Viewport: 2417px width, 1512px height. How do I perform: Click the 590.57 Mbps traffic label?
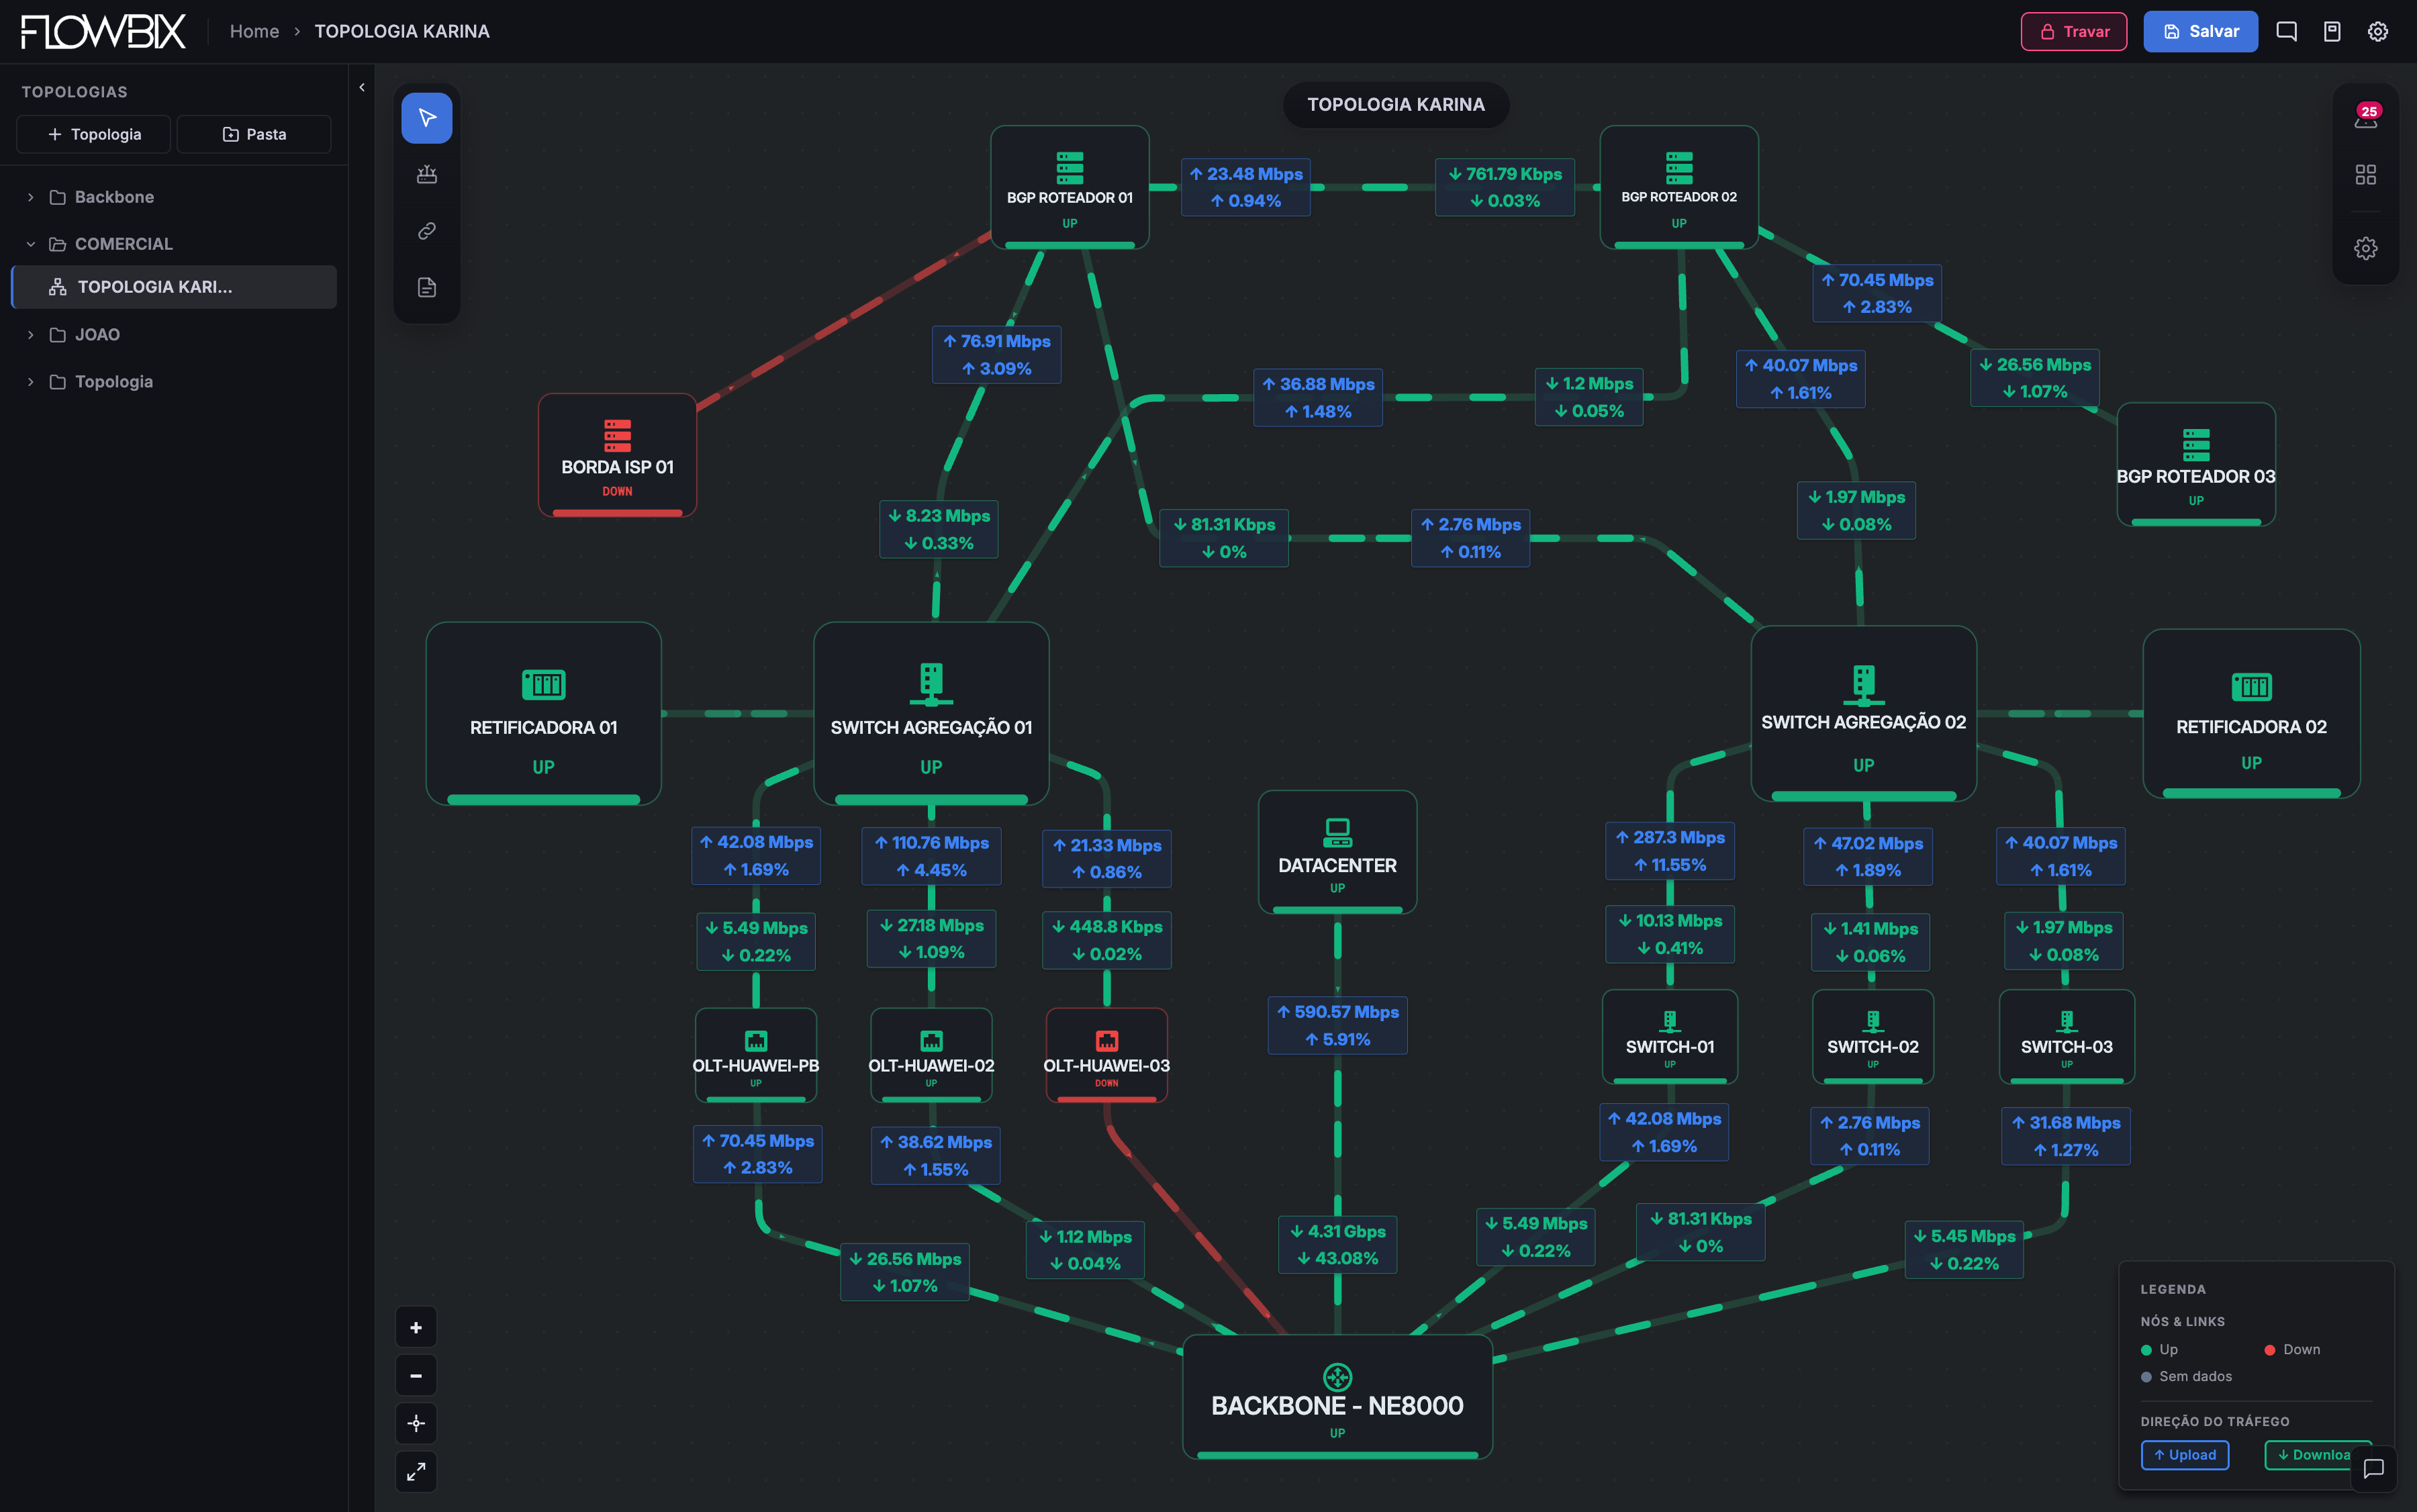click(x=1337, y=1025)
